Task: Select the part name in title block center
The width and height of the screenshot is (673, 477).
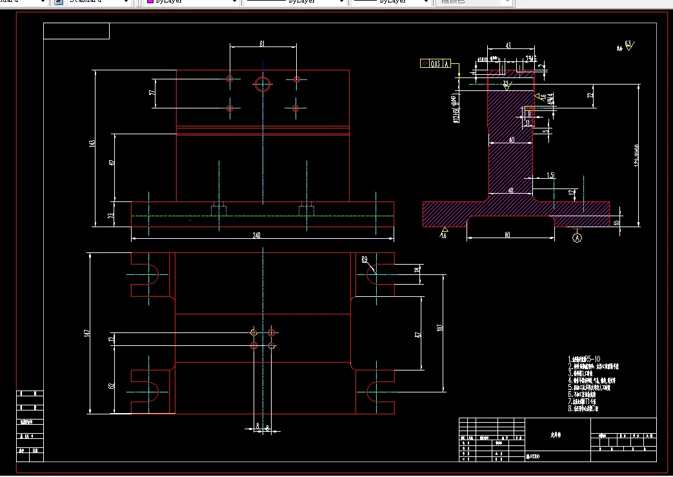Action: (x=556, y=435)
